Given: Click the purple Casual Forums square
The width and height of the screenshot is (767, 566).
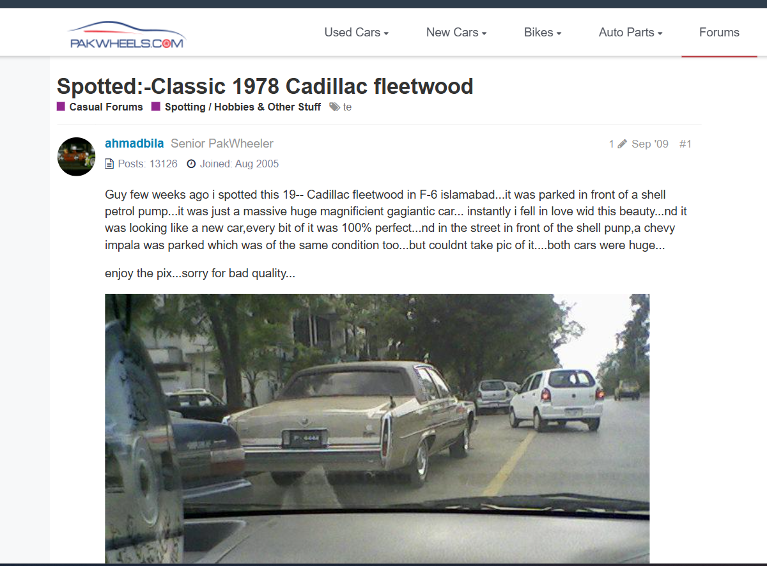Looking at the screenshot, I should 61,107.
